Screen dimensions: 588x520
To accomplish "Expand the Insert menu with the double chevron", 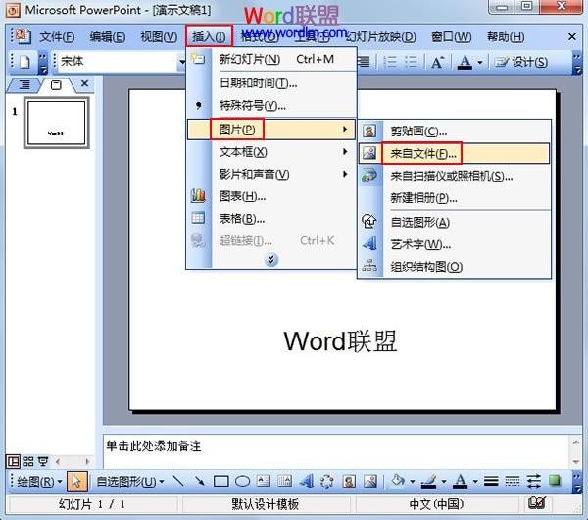I will tap(271, 259).
